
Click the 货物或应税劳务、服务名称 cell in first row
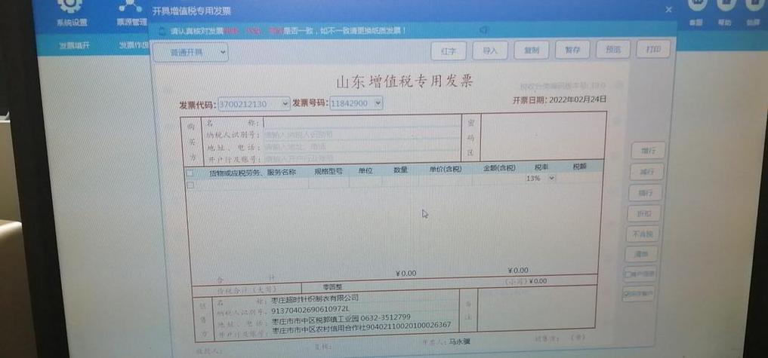click(x=252, y=183)
